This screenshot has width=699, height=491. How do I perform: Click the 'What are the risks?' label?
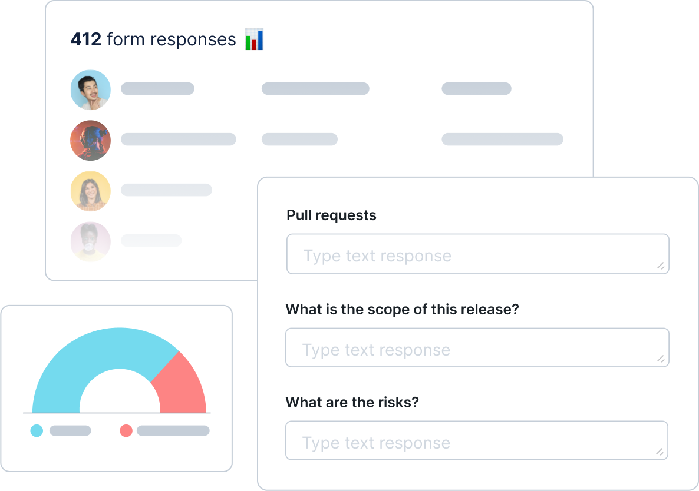351,402
